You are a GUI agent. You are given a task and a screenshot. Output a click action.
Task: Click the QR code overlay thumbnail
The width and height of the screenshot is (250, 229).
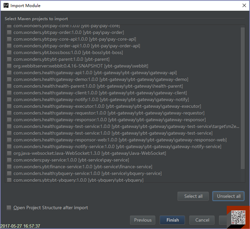point(238,217)
